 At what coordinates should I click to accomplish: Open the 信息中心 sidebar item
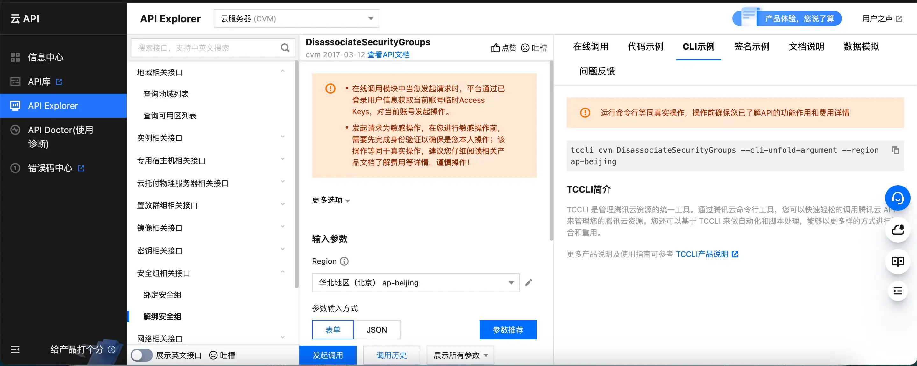pyautogui.click(x=63, y=57)
